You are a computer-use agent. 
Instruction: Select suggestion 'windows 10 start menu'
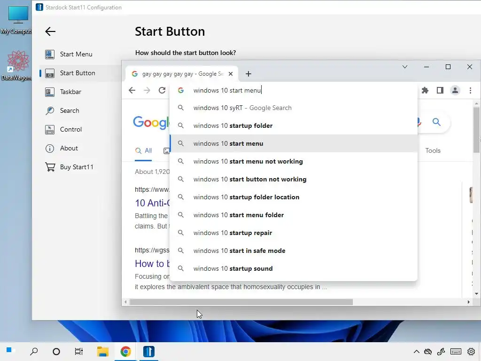point(294,143)
